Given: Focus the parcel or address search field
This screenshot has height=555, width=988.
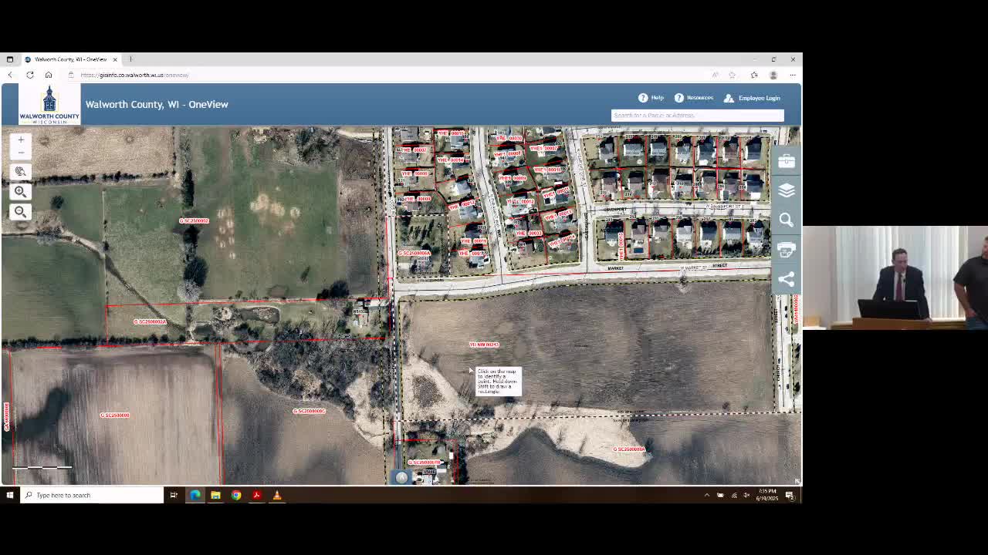Looking at the screenshot, I should coord(697,116).
